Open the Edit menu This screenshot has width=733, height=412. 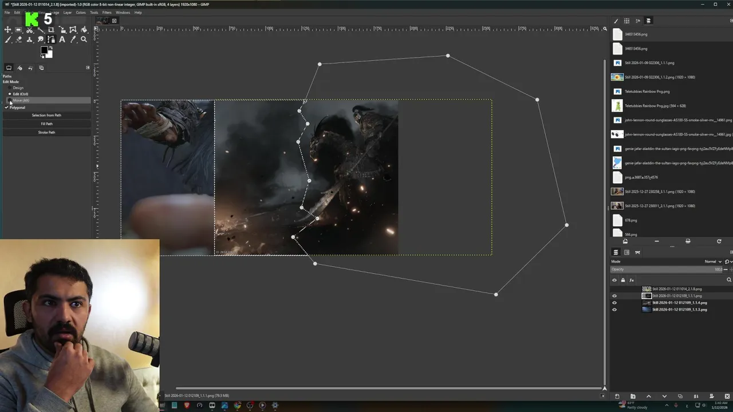tap(17, 12)
